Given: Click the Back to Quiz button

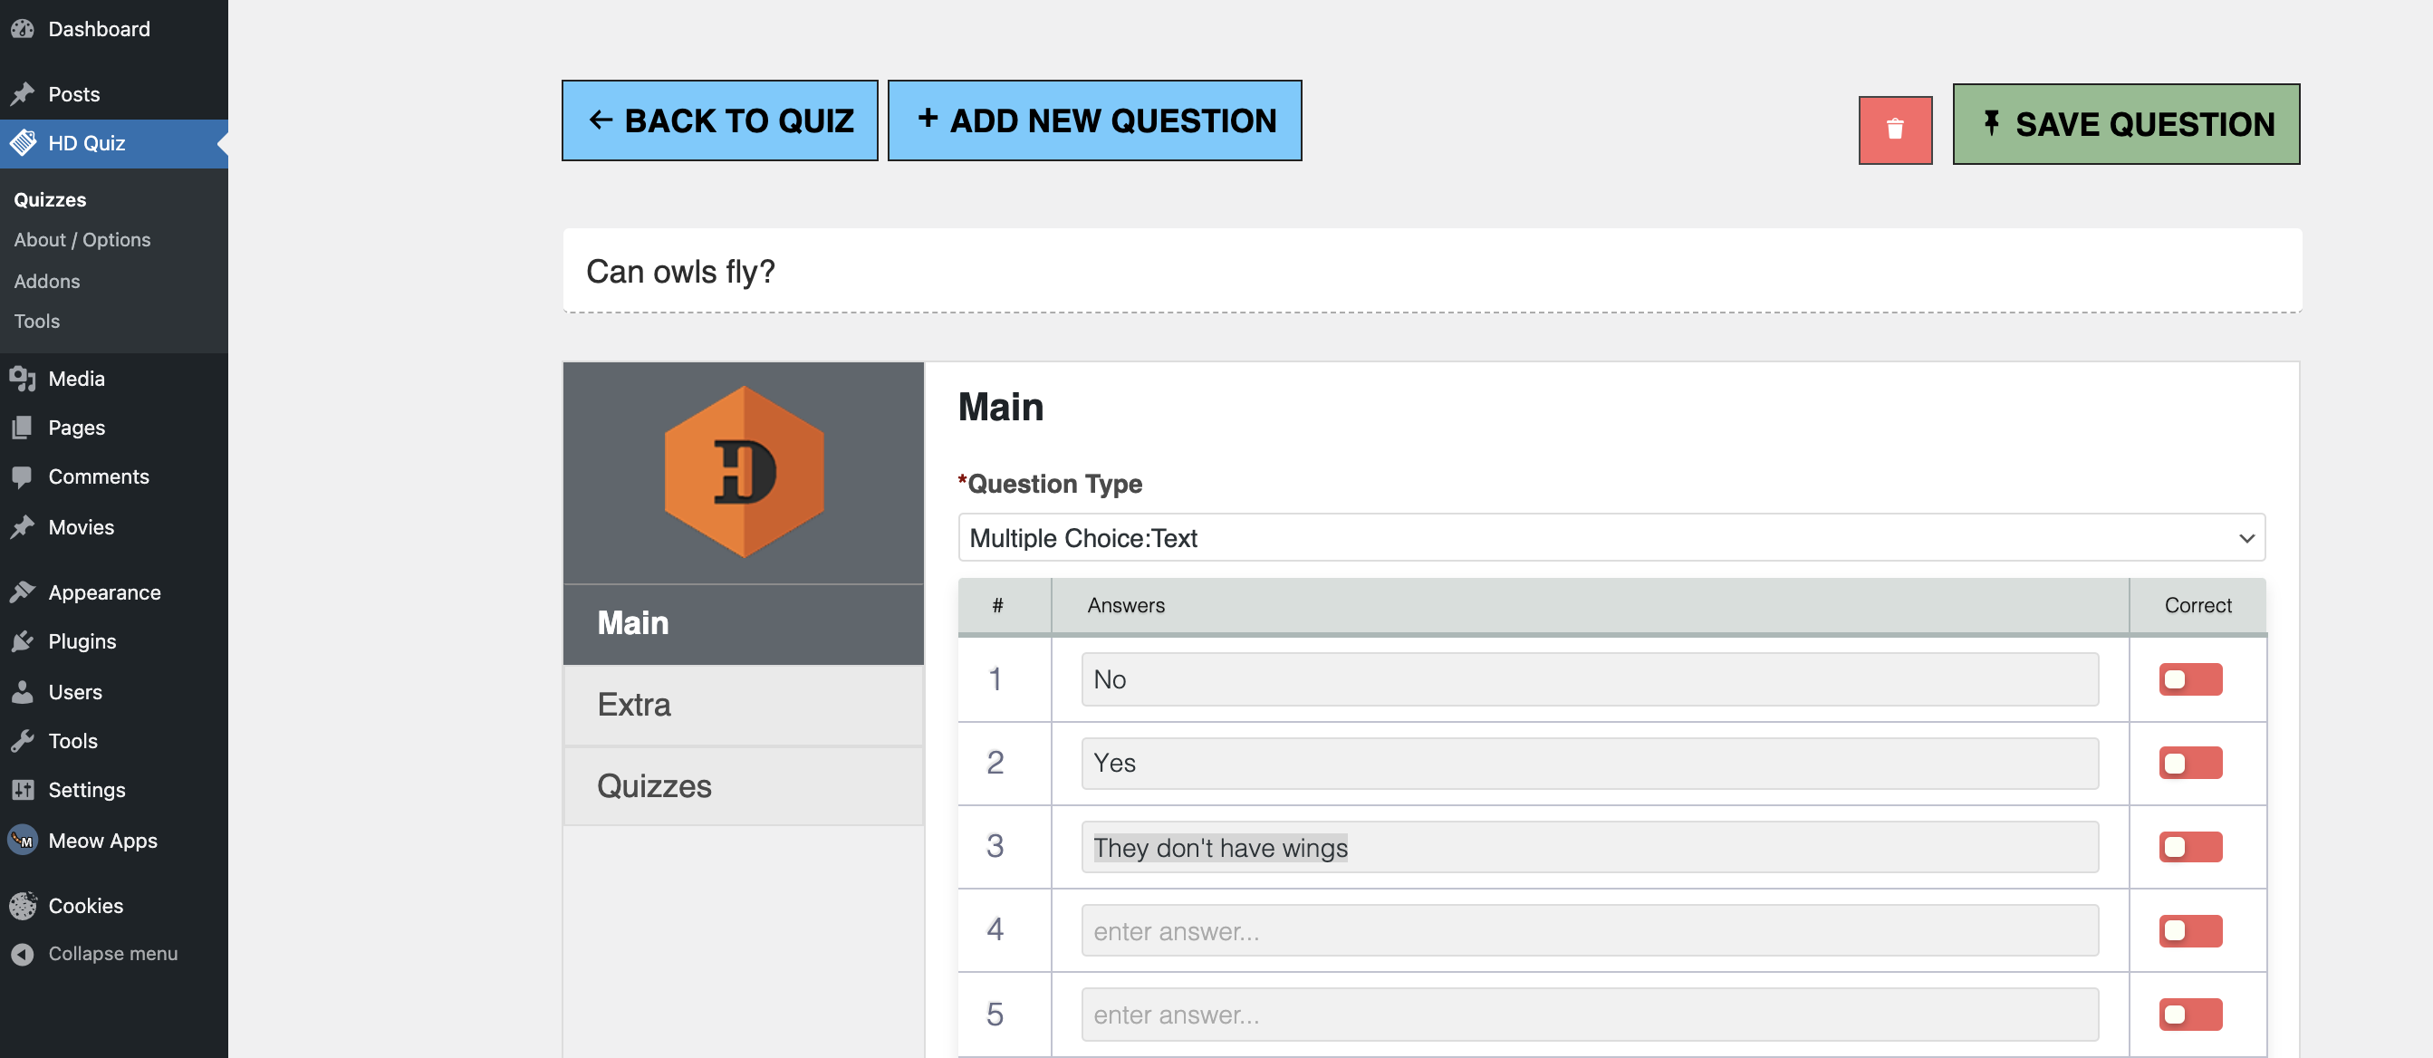Looking at the screenshot, I should [720, 120].
